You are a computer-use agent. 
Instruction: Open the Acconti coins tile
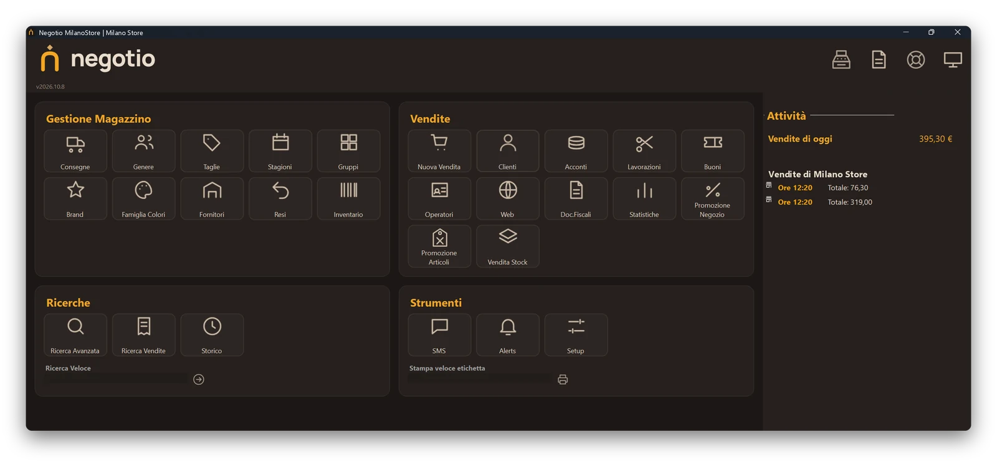(576, 151)
